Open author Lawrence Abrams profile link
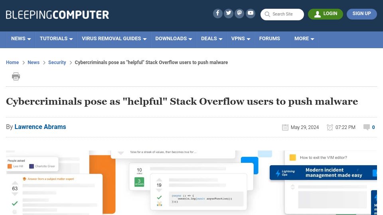The image size is (383, 215). click(x=40, y=127)
